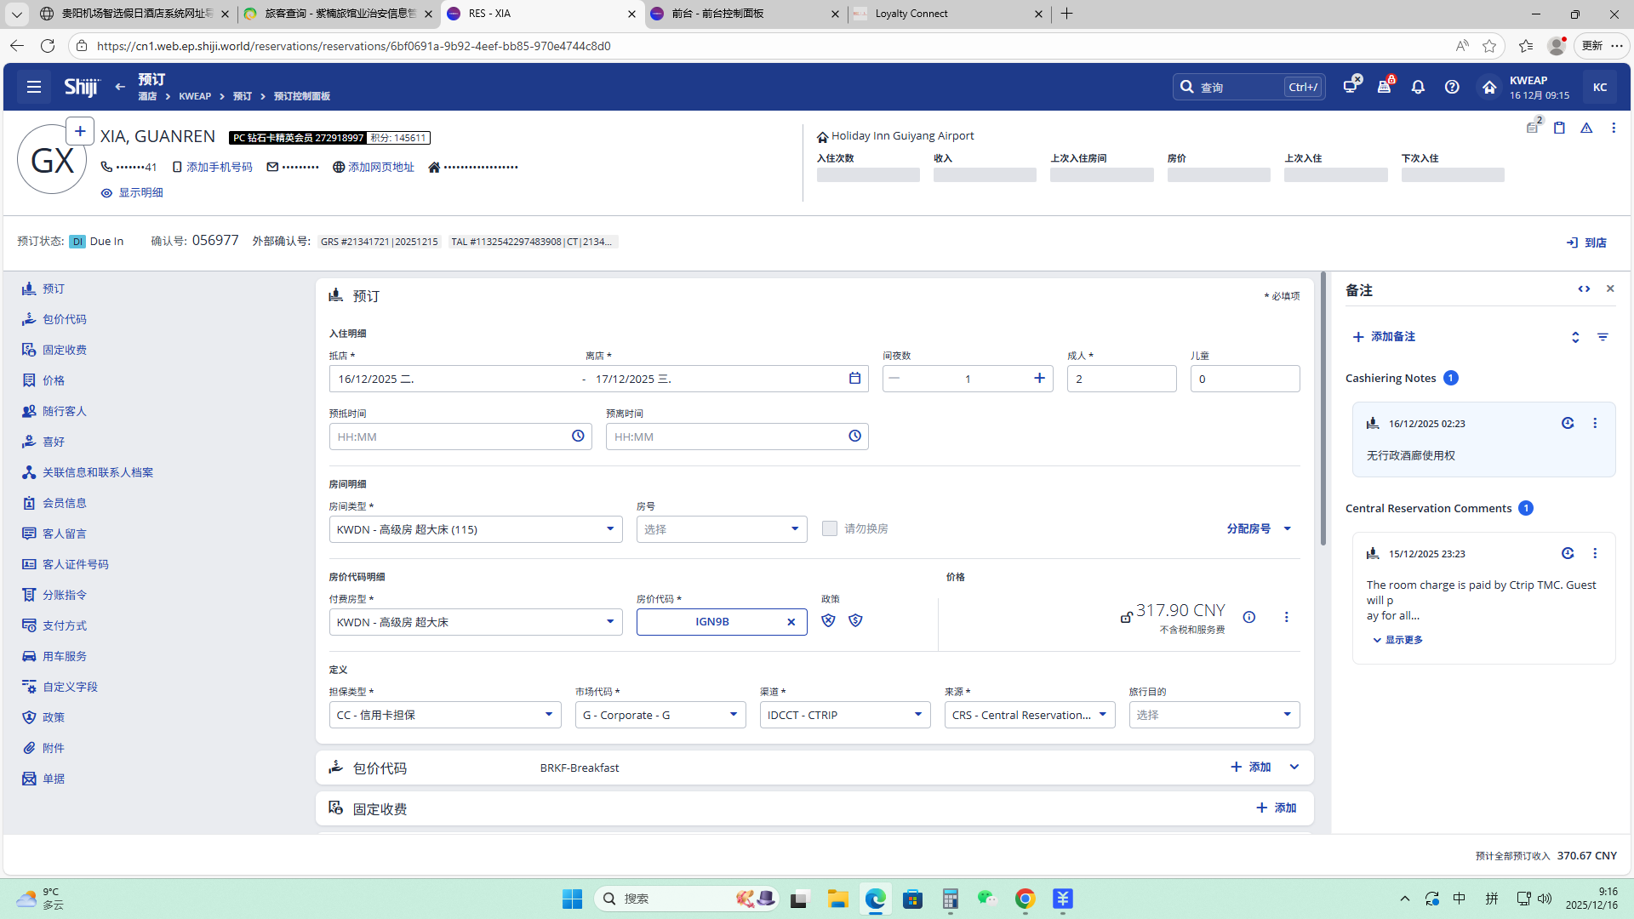Expand the 包价代码 section chevron

click(x=1294, y=768)
